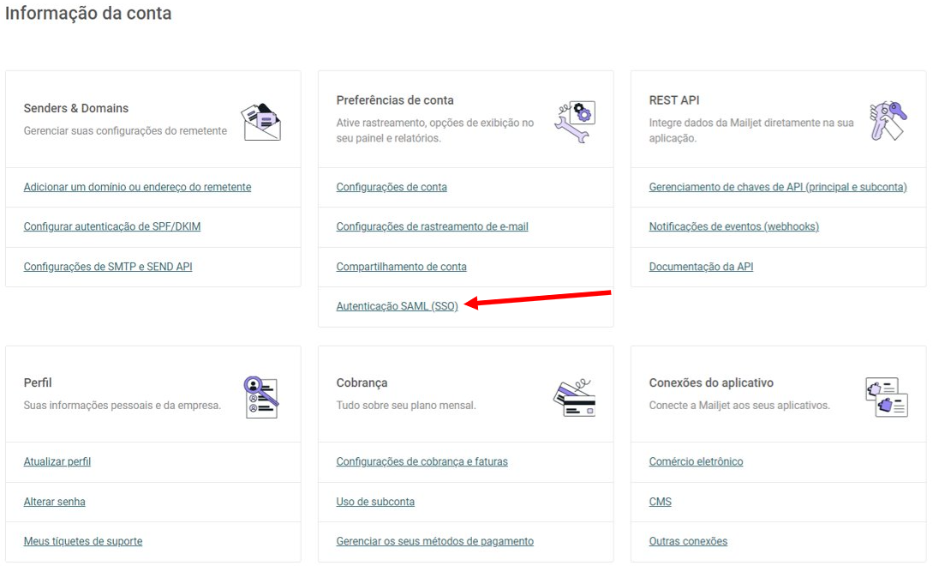The image size is (933, 566).
Task: Open Configurações de rastreamento de e-mail
Action: click(x=432, y=226)
